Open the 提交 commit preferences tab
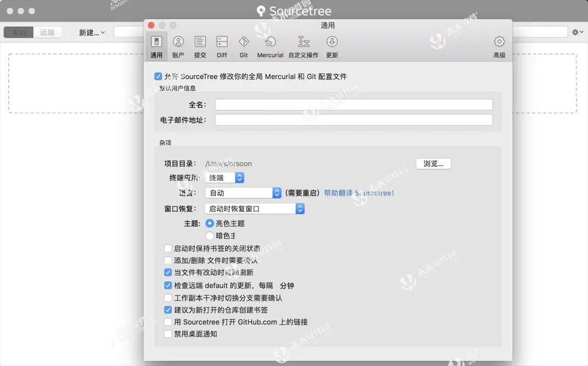The image size is (588, 366). click(x=200, y=47)
